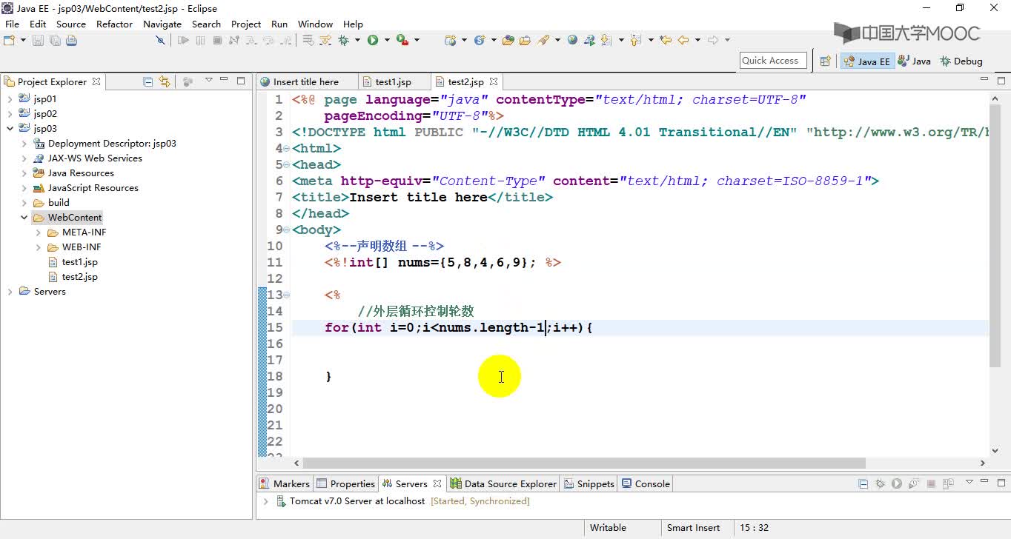This screenshot has height=539, width=1011.
Task: Click the Open Perspective icon
Action: tap(825, 61)
